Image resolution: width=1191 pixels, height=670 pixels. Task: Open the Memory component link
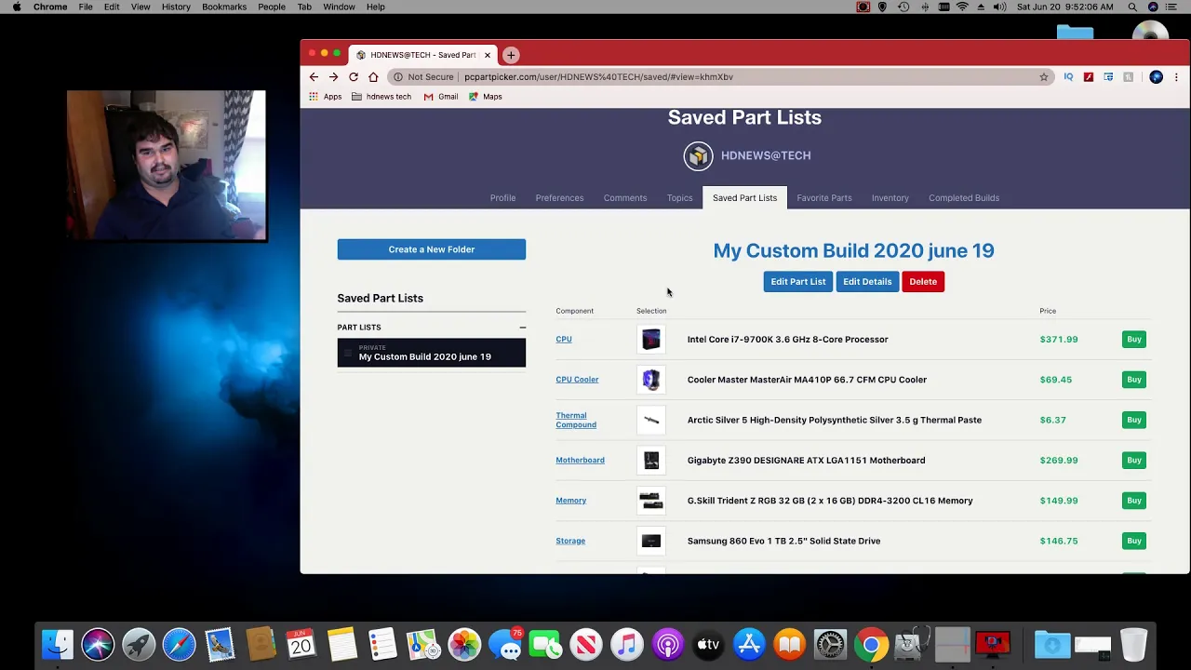pos(571,501)
